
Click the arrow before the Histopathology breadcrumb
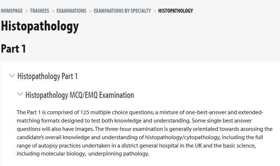click(155, 11)
